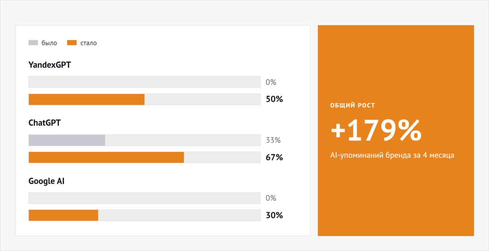Click the 30% value label
Image resolution: width=489 pixels, height=251 pixels.
coord(274,215)
